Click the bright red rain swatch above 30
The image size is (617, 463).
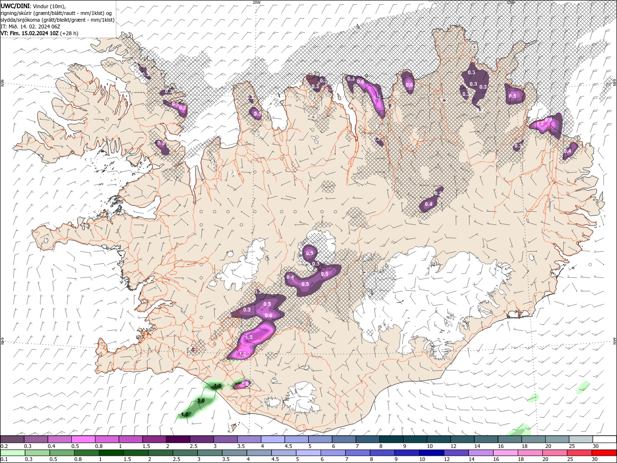tap(604, 453)
